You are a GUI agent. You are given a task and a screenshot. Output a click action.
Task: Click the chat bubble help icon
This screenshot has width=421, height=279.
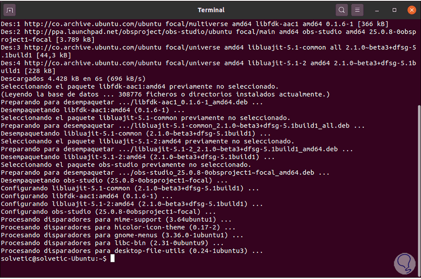404,263
